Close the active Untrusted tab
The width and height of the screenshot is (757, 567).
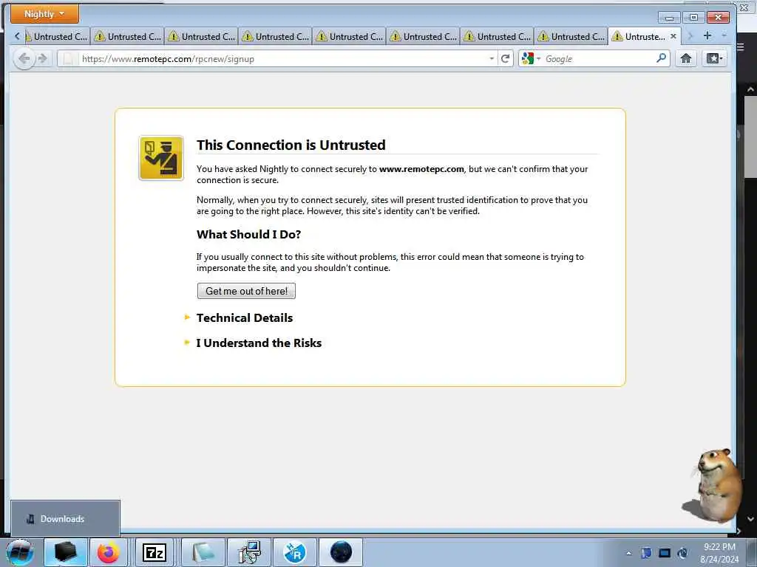673,36
